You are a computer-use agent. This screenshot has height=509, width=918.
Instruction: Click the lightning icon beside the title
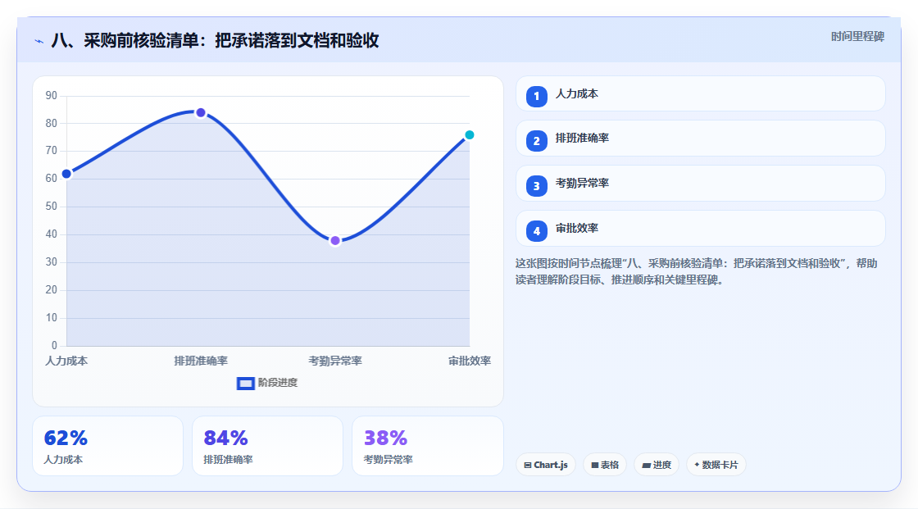[39, 42]
